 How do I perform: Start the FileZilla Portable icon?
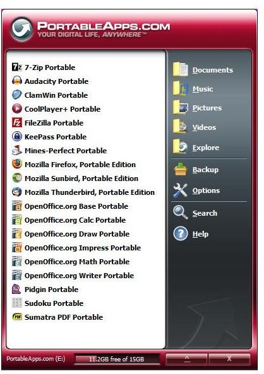tap(17, 123)
